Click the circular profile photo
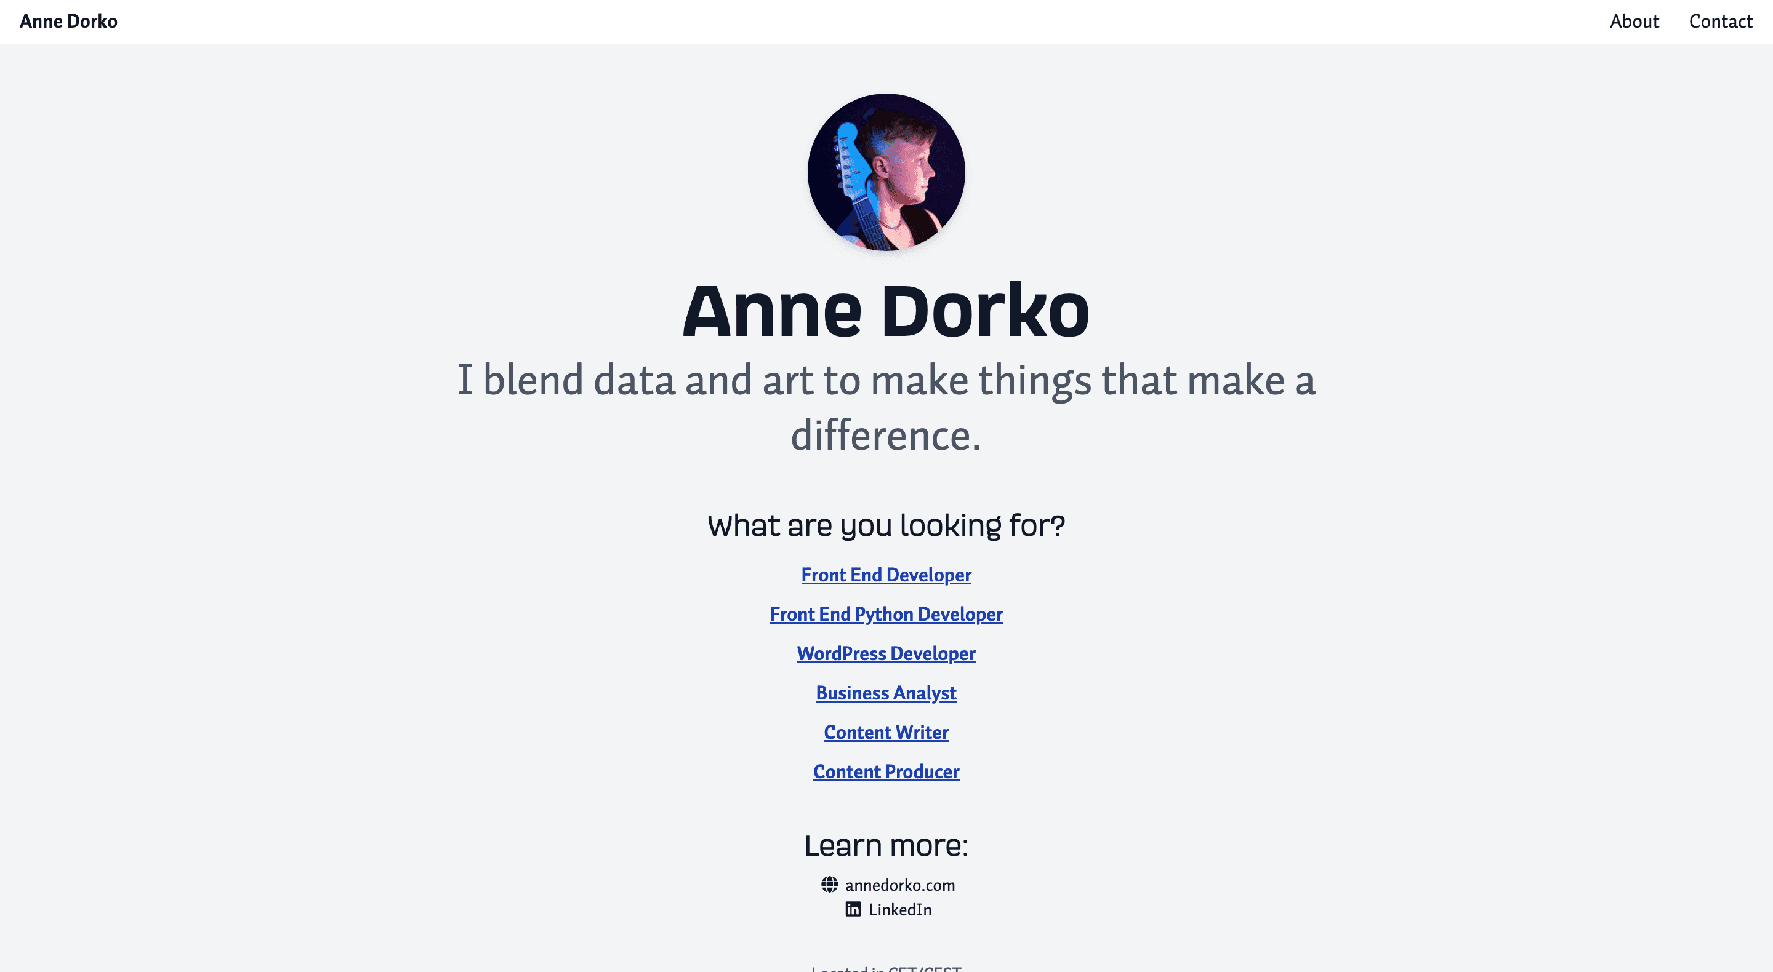Viewport: 1773px width, 972px height. pyautogui.click(x=886, y=172)
